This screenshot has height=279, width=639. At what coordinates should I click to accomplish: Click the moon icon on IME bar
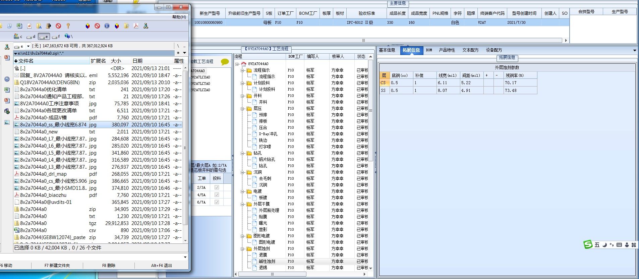604,245
